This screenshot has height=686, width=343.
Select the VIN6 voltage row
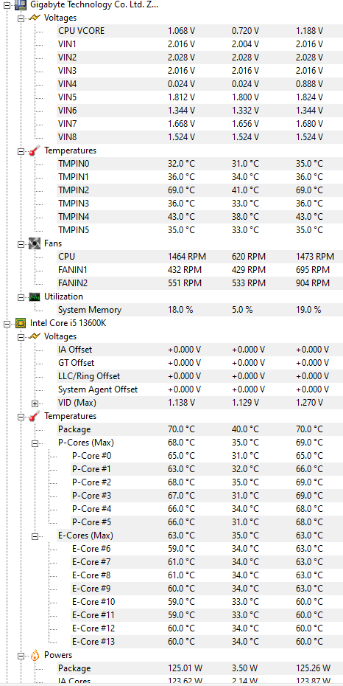199,111
